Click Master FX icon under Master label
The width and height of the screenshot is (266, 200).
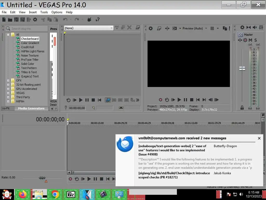click(x=240, y=40)
